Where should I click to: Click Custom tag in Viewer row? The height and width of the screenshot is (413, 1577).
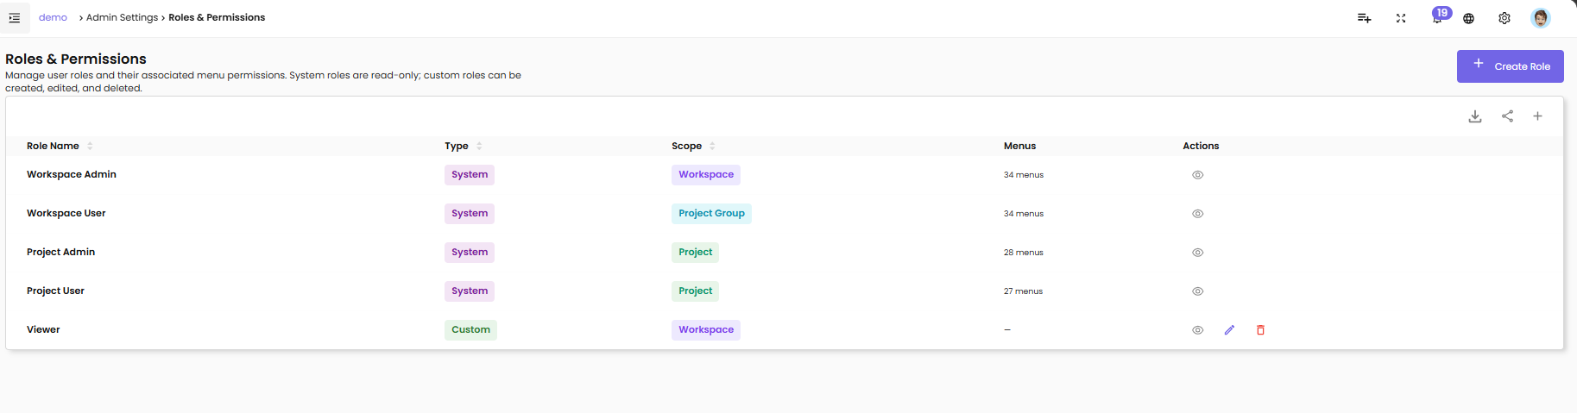point(470,330)
